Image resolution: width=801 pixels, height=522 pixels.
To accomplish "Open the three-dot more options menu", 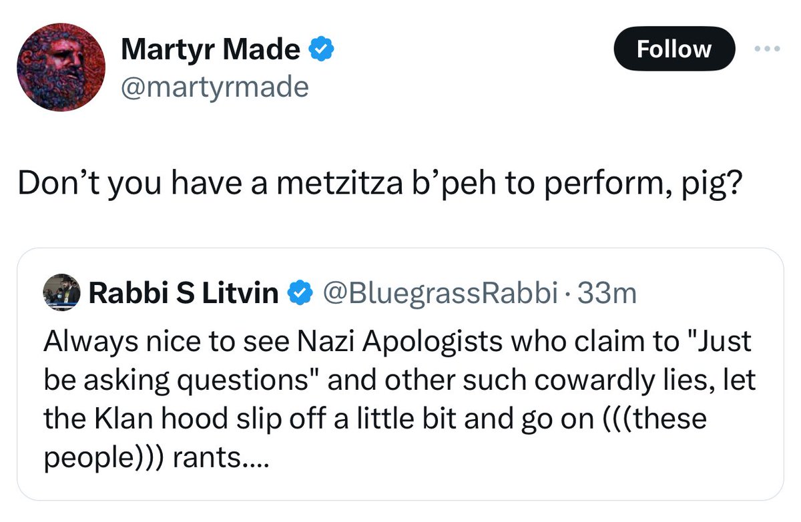I will point(766,49).
